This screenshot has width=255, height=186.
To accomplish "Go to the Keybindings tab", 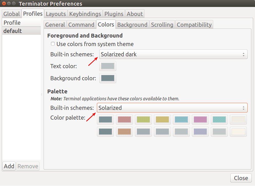I will coord(85,14).
